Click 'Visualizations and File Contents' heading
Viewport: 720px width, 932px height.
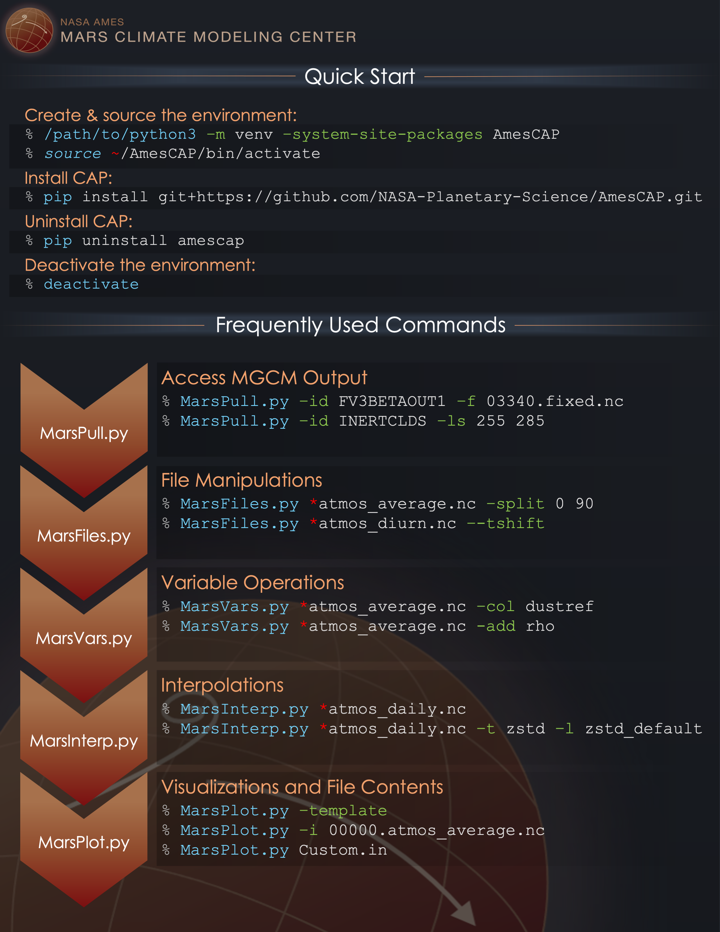(302, 787)
